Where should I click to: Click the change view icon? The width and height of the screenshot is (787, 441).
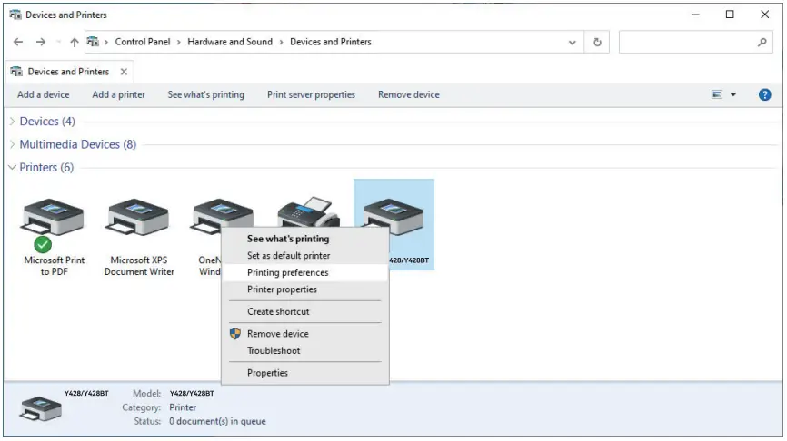click(717, 94)
